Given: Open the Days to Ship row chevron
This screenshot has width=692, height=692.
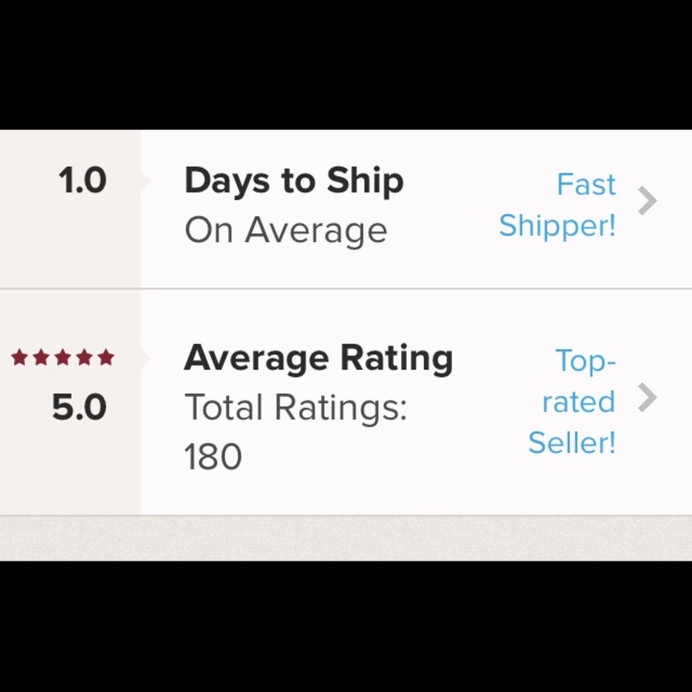Looking at the screenshot, I should click(648, 201).
